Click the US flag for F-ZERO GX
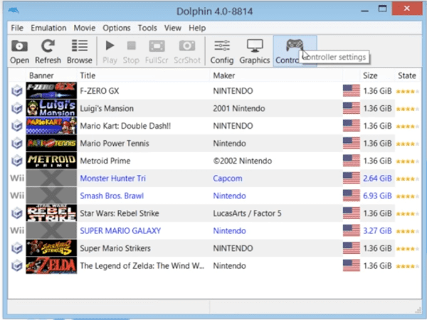Image resolution: width=427 pixels, height=320 pixels. pos(352,90)
